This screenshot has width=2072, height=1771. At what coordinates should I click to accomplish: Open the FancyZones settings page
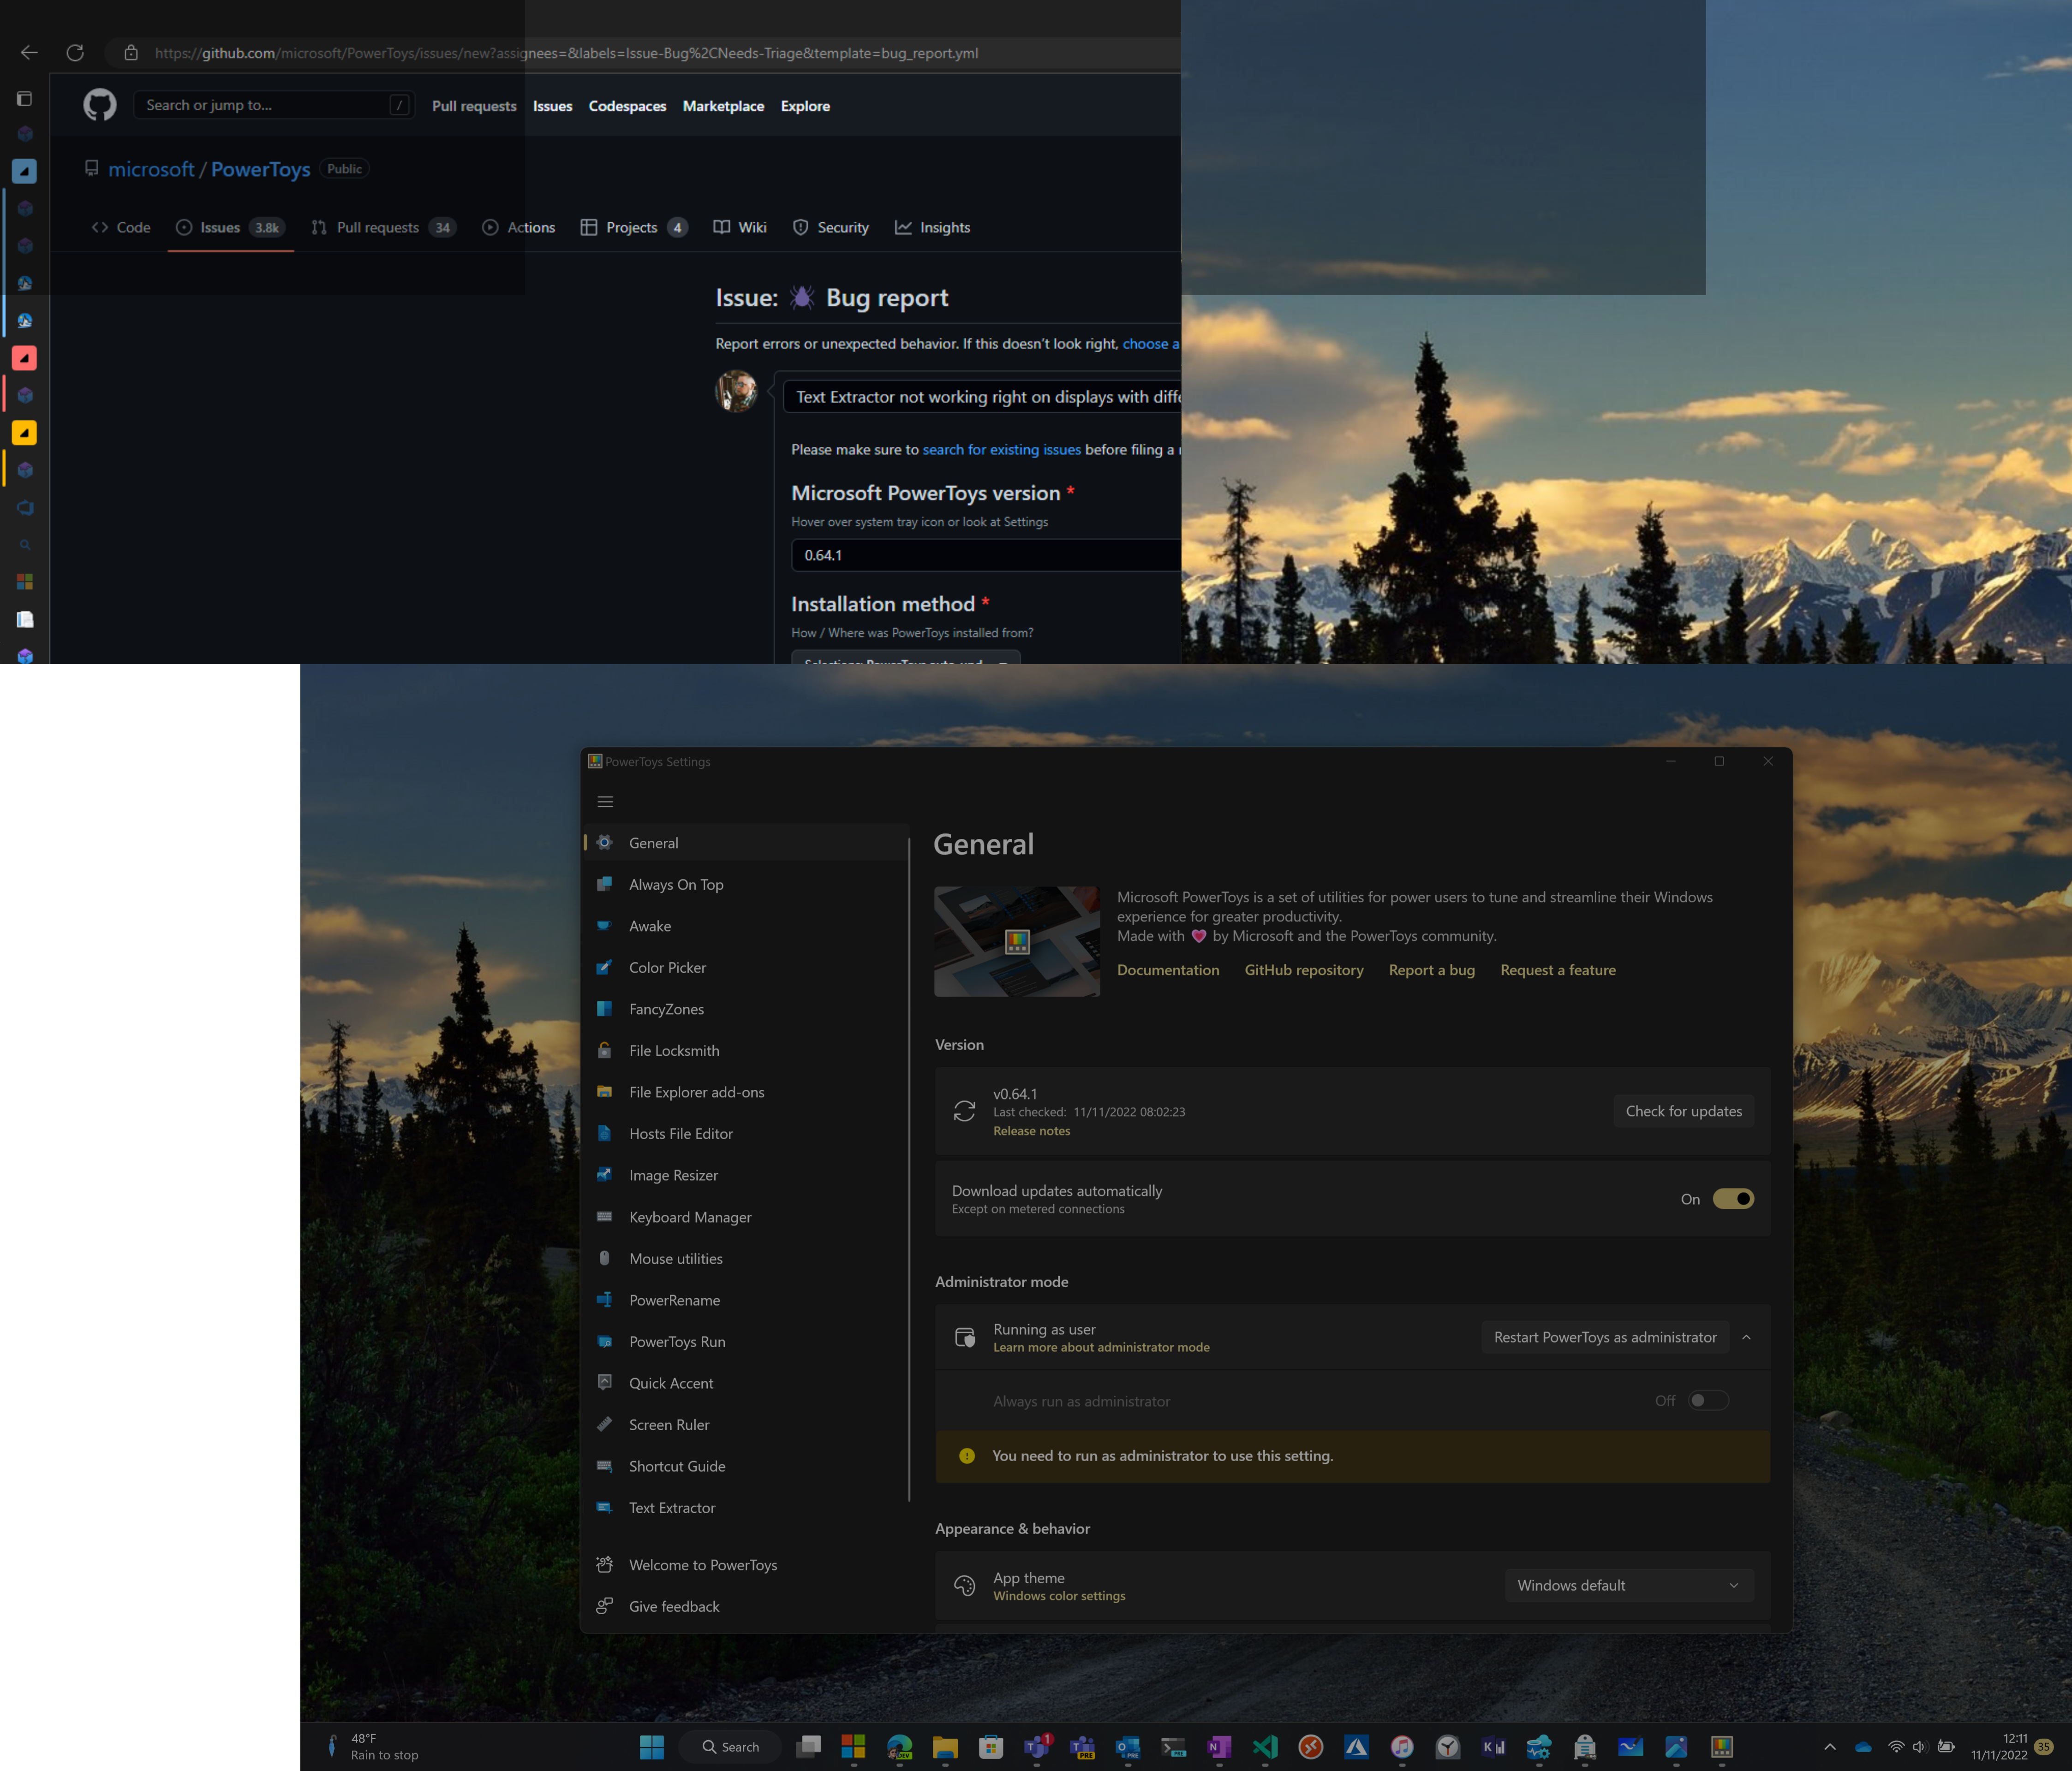[x=666, y=1009]
